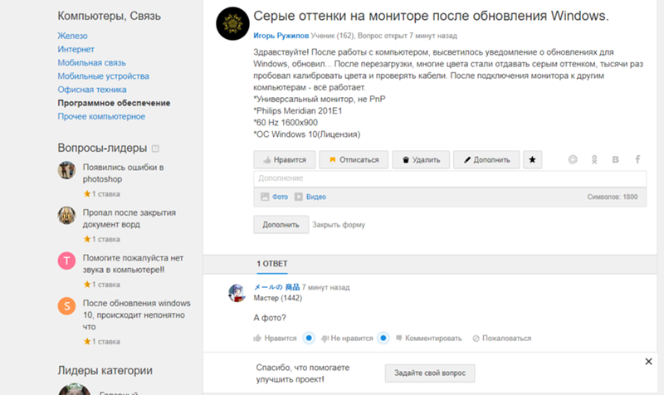
Task: Click Нравится under the answer
Action: point(280,339)
